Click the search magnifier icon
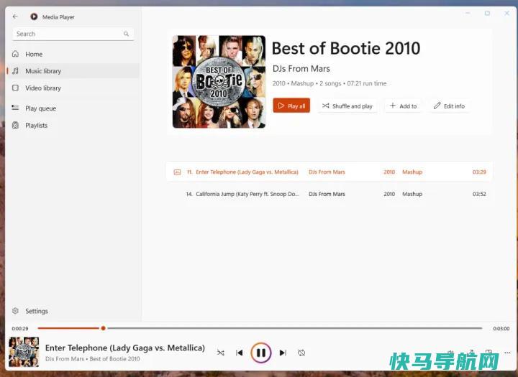Screen dimensions: 518x377 pos(126,34)
